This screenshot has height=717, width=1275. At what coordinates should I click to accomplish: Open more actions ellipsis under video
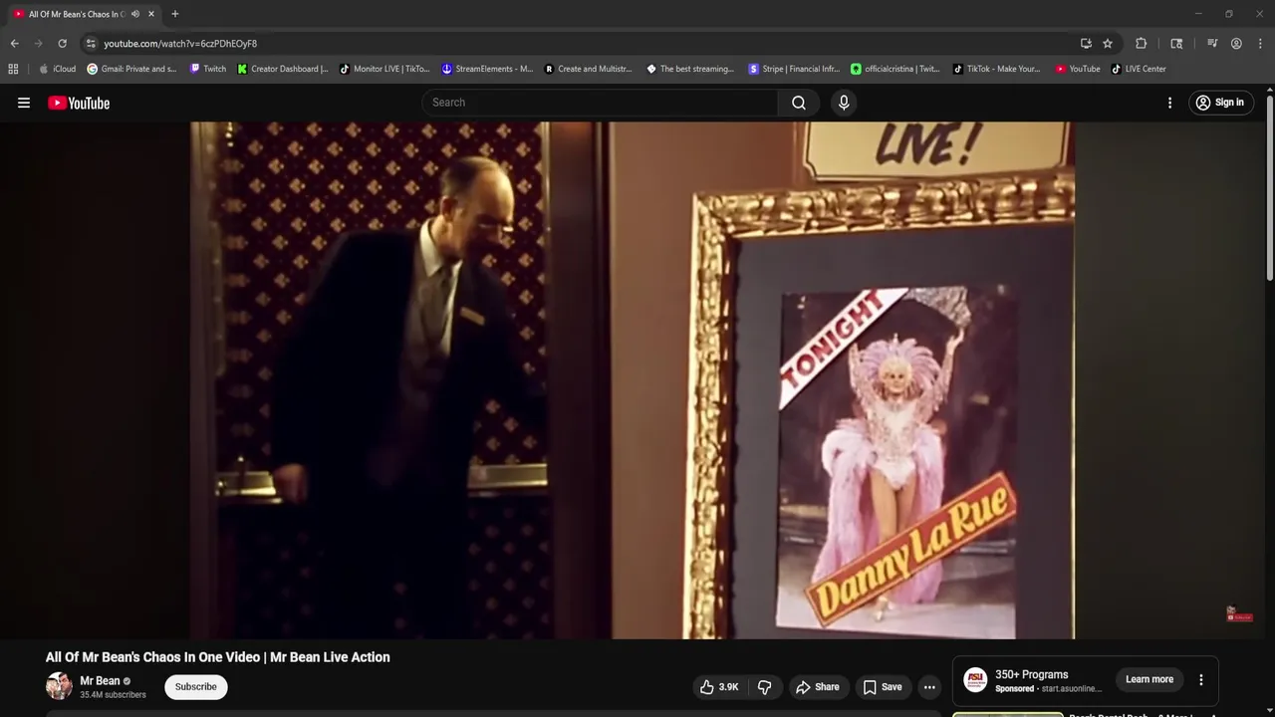pyautogui.click(x=929, y=687)
